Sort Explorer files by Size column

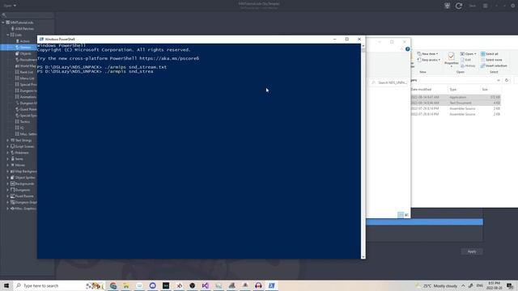485,90
